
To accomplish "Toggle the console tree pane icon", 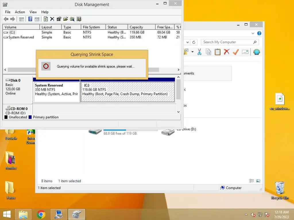I will tap(22, 19).
